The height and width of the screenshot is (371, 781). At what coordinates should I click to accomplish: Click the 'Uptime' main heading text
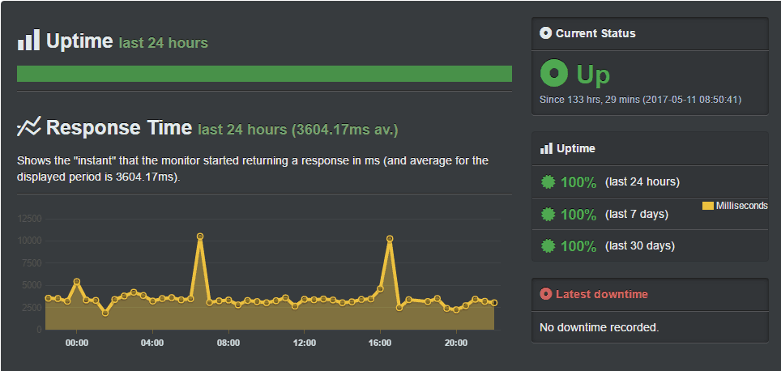click(x=79, y=41)
